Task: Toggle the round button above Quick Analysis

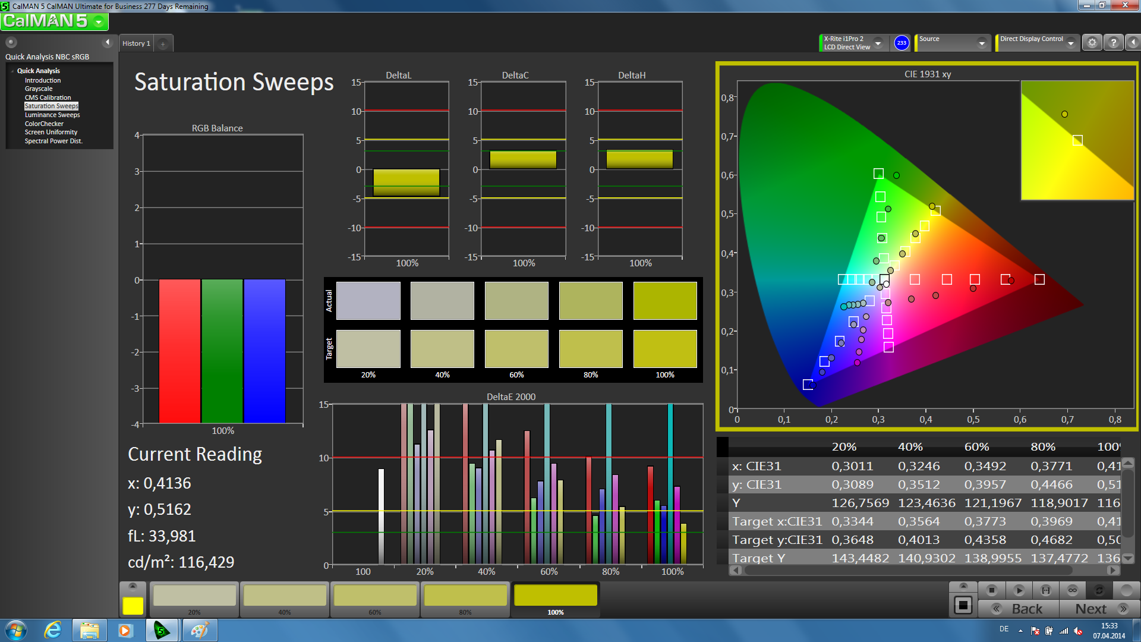Action: tap(11, 42)
